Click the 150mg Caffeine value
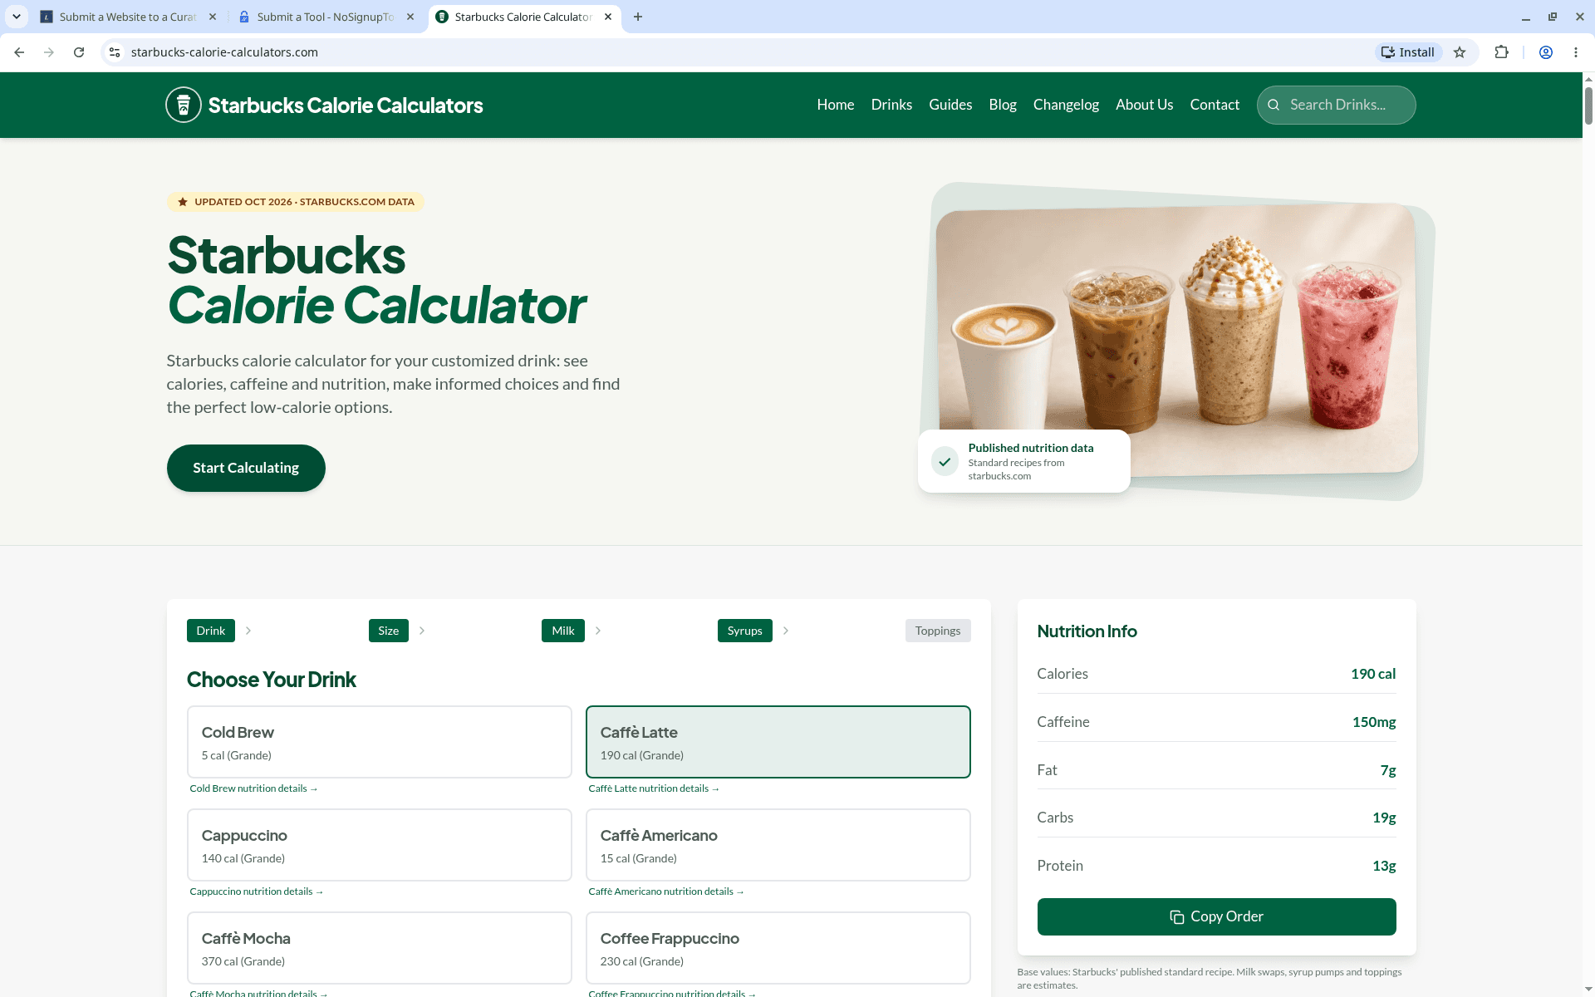The width and height of the screenshot is (1595, 997). click(1374, 722)
